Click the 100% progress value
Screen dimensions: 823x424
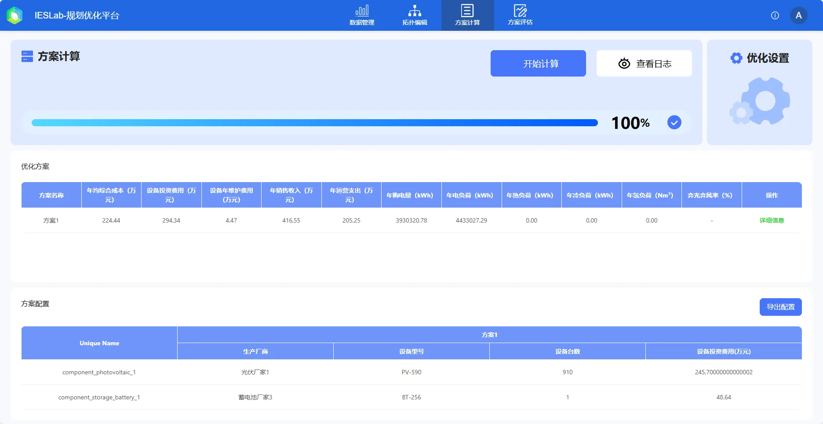point(630,123)
